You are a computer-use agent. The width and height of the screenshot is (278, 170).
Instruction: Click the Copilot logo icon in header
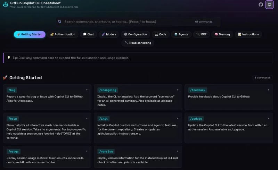click(6, 5)
